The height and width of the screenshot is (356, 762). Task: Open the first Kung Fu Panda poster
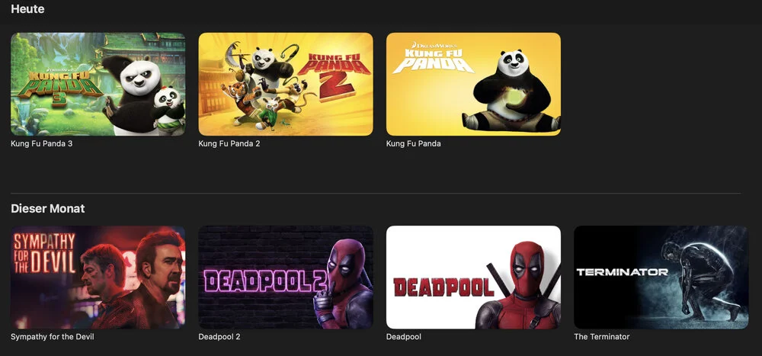(473, 84)
